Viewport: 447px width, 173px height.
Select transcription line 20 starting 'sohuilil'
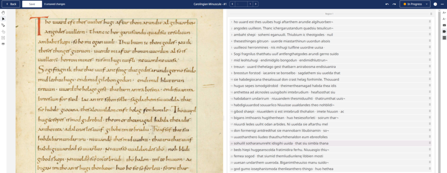[x=330, y=143]
